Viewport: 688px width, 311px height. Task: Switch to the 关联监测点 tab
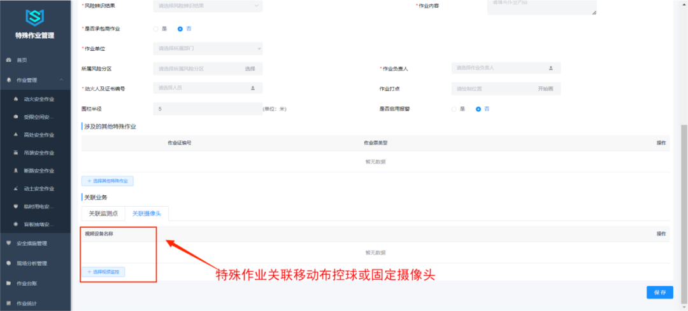tap(103, 213)
